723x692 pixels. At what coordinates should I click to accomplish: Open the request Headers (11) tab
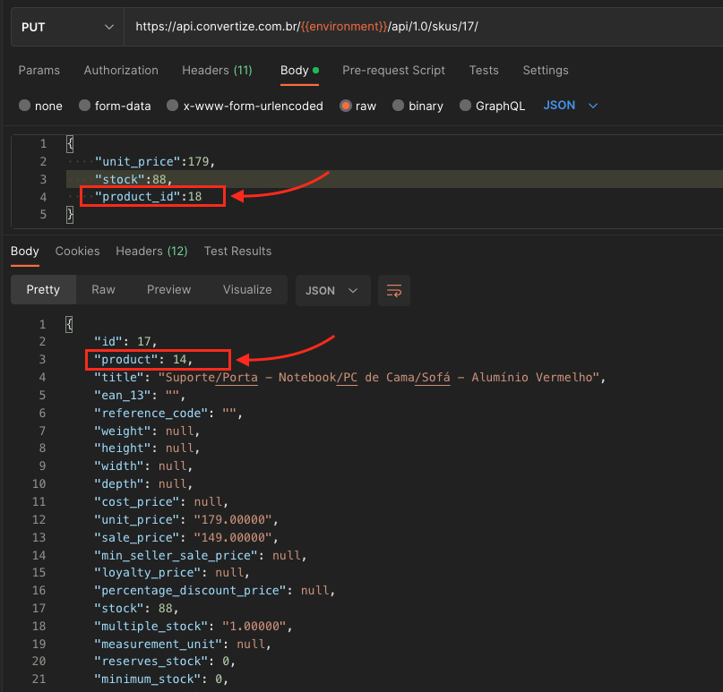(x=217, y=70)
